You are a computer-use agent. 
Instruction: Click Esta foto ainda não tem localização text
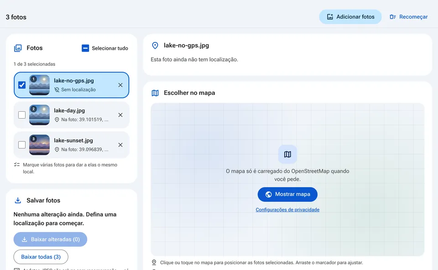194,59
